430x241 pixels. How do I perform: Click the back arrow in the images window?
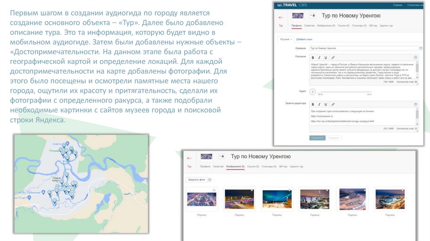(189, 158)
